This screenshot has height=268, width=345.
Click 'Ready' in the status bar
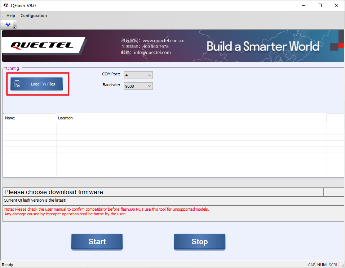[x=8, y=265]
